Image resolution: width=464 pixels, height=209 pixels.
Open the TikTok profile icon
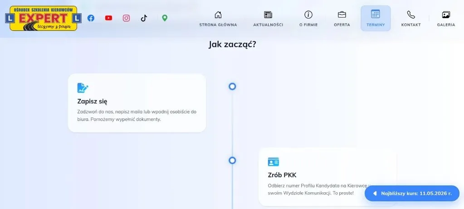point(144,18)
